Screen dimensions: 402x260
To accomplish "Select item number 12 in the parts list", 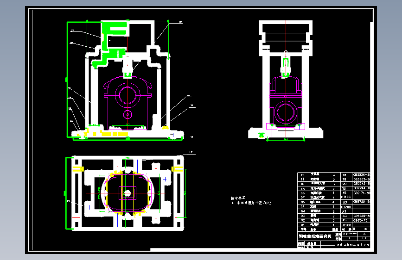I will (x=302, y=175).
